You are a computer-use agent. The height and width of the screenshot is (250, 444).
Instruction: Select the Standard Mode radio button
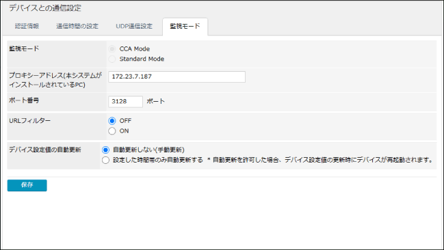pos(112,59)
